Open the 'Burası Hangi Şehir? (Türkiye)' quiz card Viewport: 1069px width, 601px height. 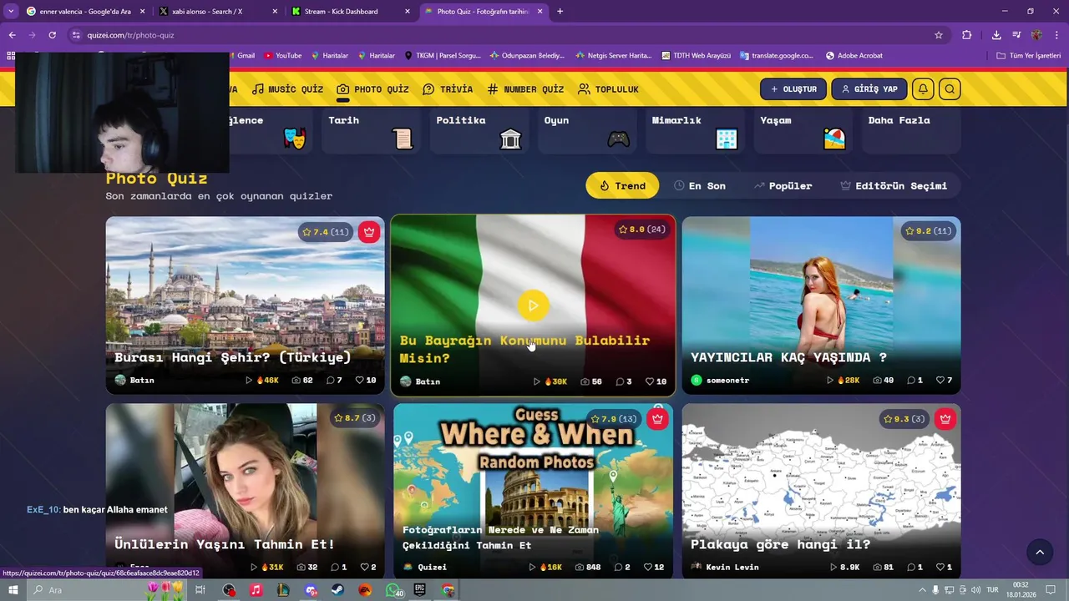pos(245,306)
